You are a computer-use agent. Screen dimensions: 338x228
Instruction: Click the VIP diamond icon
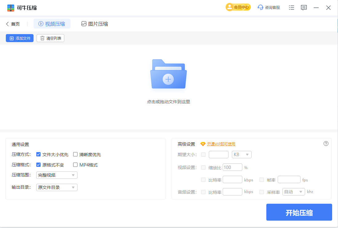pos(203,144)
